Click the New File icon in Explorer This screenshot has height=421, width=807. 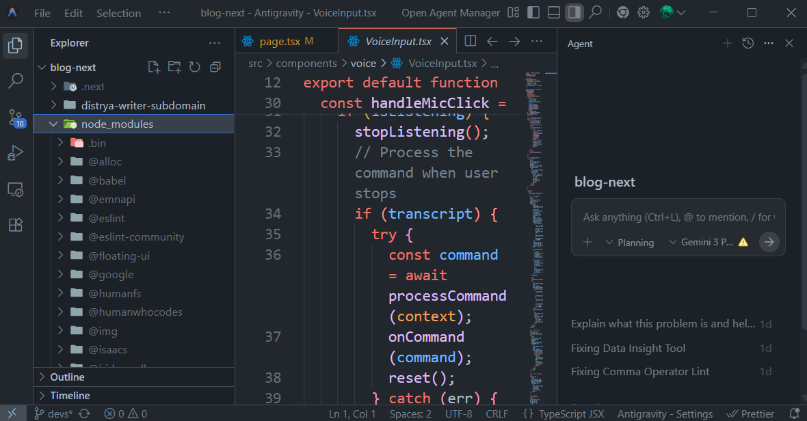pyautogui.click(x=154, y=68)
